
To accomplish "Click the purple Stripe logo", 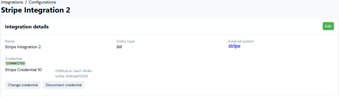I will (x=234, y=46).
